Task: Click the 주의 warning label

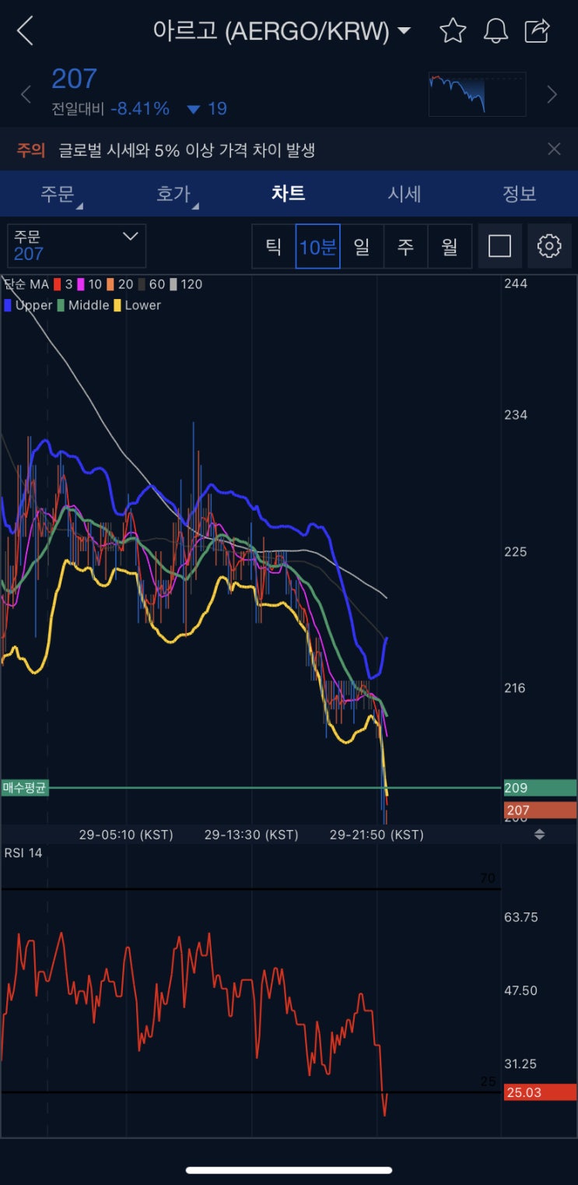Action: (x=31, y=150)
